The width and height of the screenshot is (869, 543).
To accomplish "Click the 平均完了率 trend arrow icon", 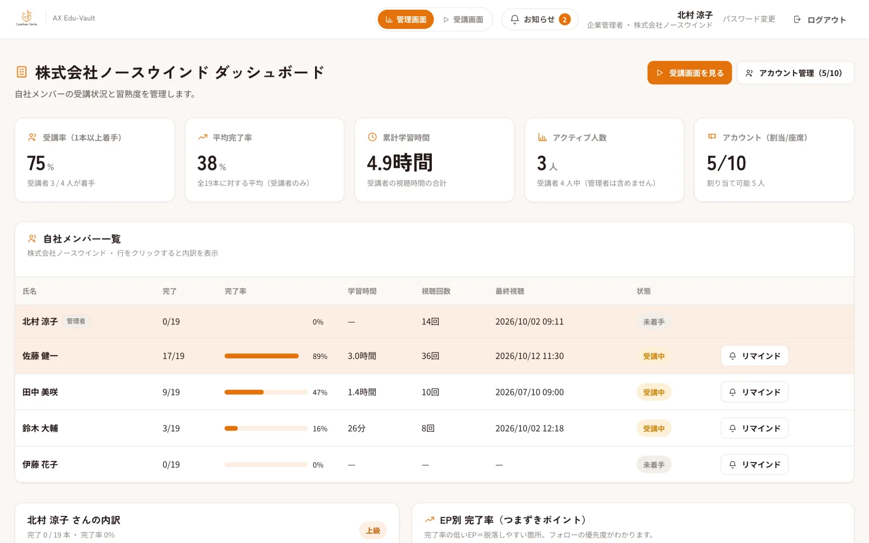I will [203, 137].
